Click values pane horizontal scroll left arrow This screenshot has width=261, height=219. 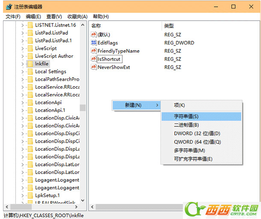[x=92, y=207]
